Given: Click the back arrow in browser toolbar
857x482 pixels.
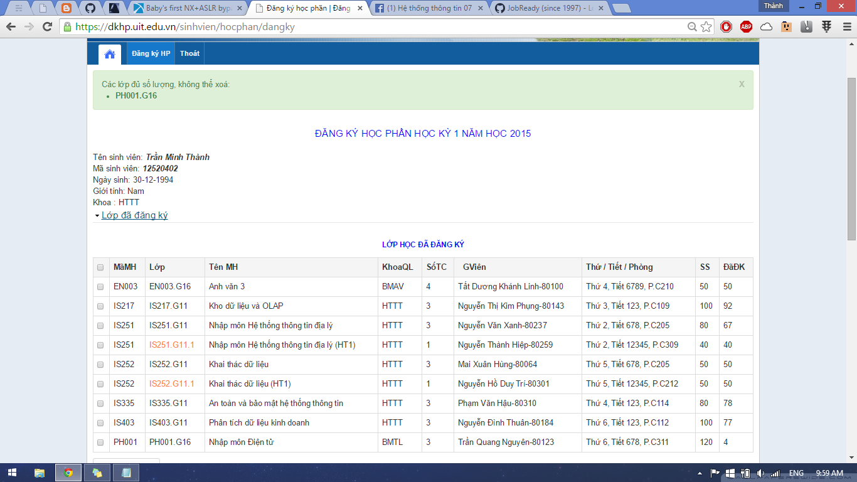Looking at the screenshot, I should coord(11,26).
